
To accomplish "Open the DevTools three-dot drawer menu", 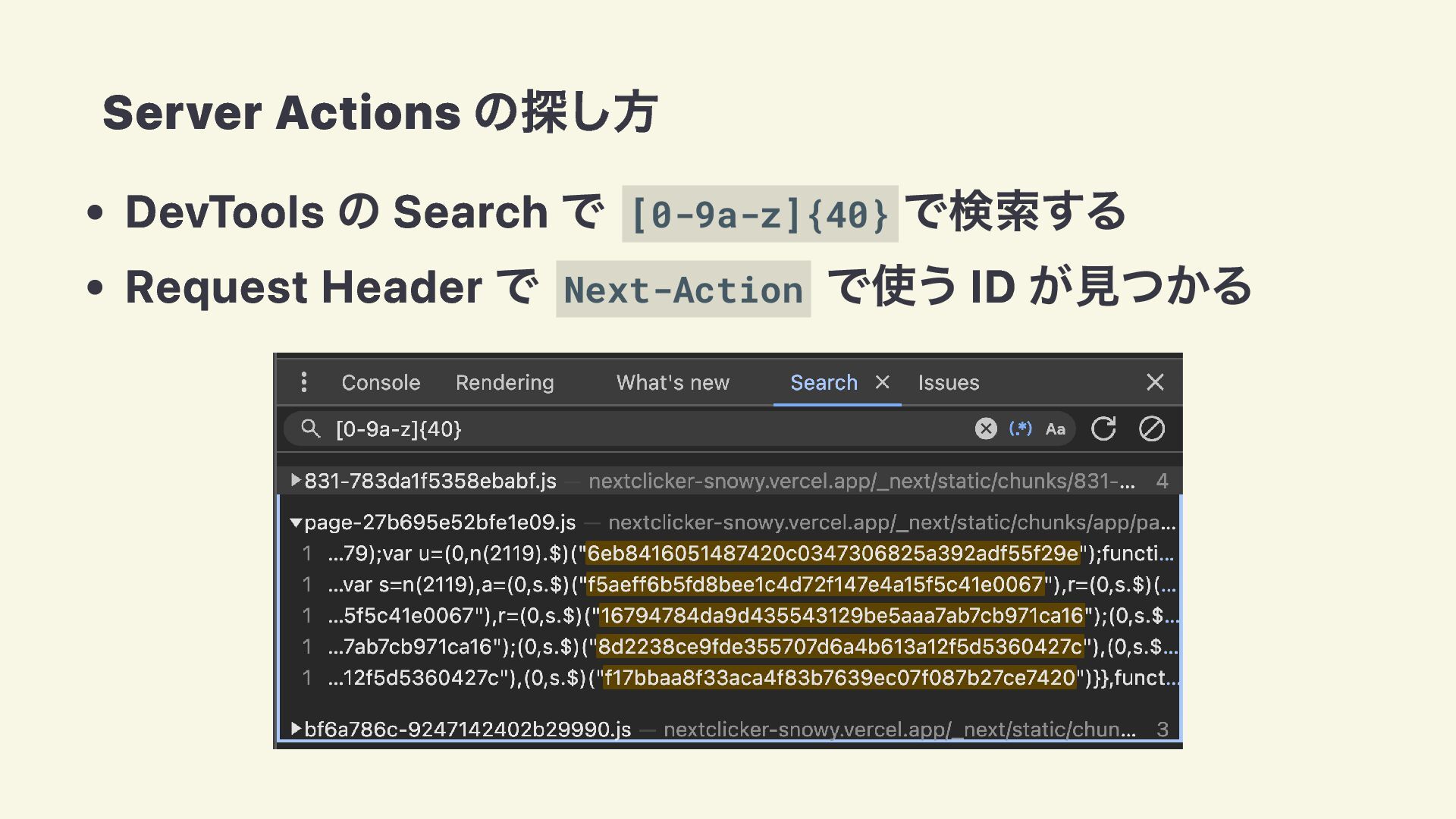I will pos(304,382).
